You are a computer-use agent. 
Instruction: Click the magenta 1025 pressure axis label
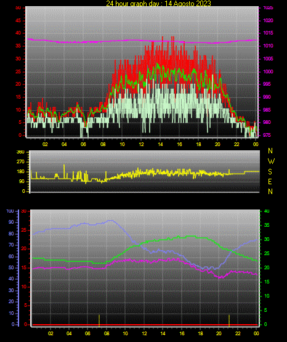(x=268, y=7)
